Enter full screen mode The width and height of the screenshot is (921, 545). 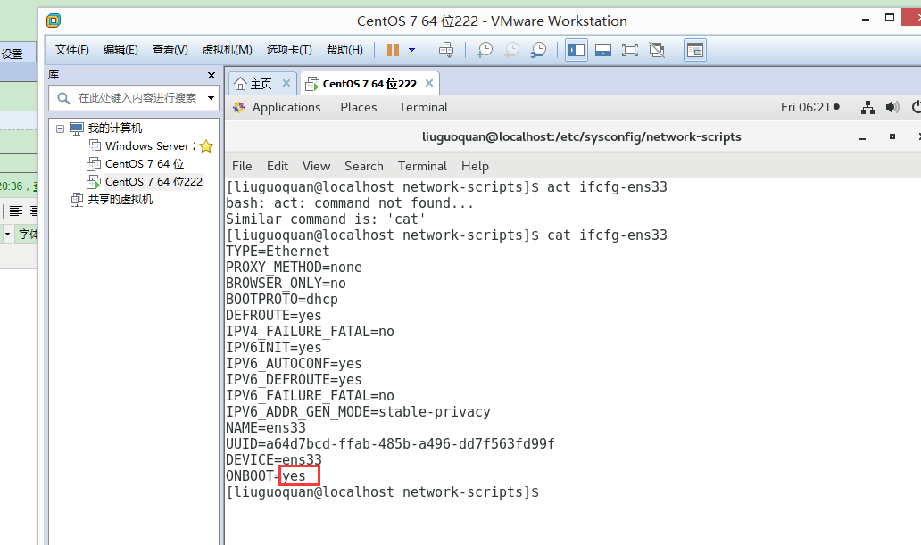click(630, 50)
